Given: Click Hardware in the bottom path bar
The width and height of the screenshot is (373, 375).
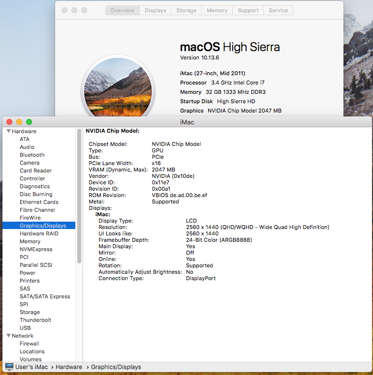Looking at the screenshot, I should [x=69, y=367].
